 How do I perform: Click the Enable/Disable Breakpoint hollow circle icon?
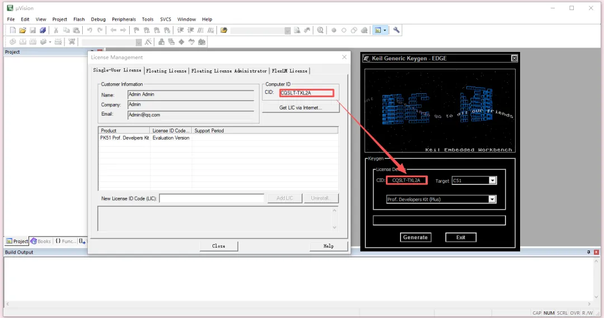pyautogui.click(x=343, y=30)
